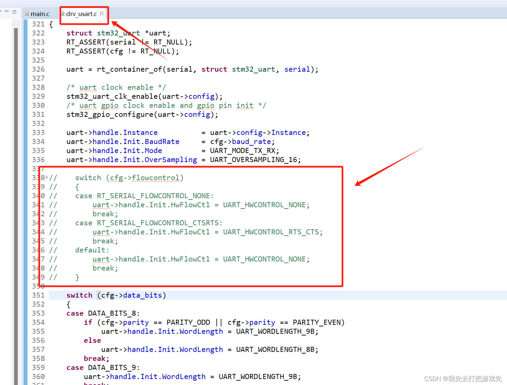
Task: Click line number 360 in the gutter
Action: pos(38,377)
